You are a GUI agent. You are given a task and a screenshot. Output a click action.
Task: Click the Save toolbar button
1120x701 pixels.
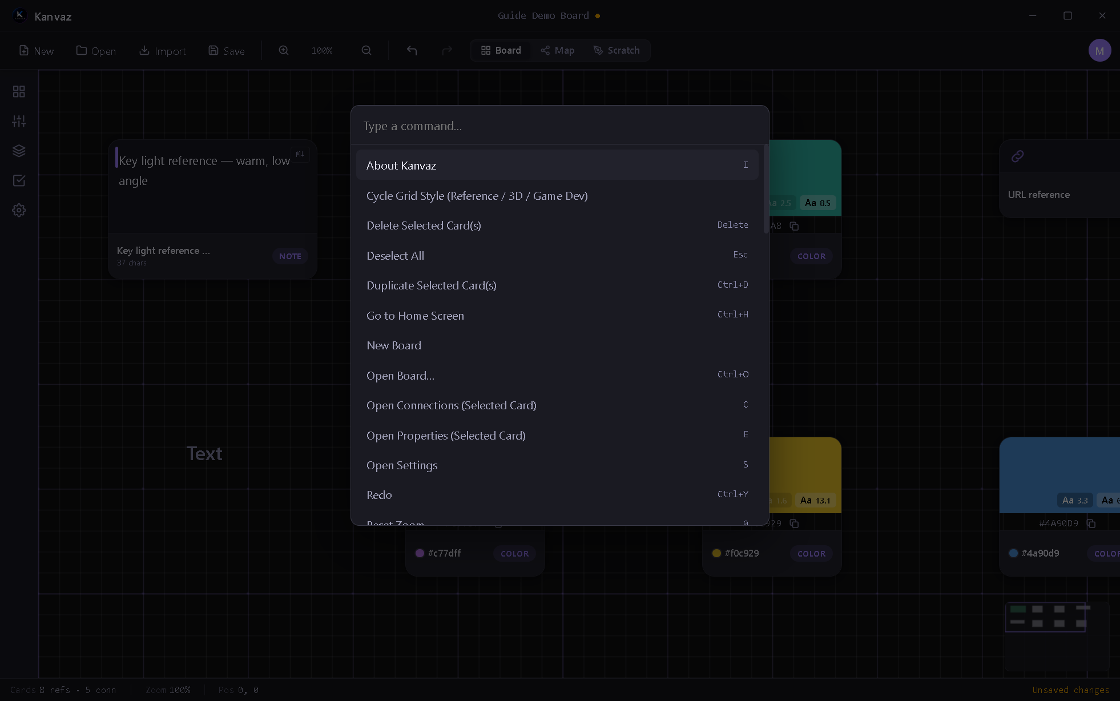227,51
